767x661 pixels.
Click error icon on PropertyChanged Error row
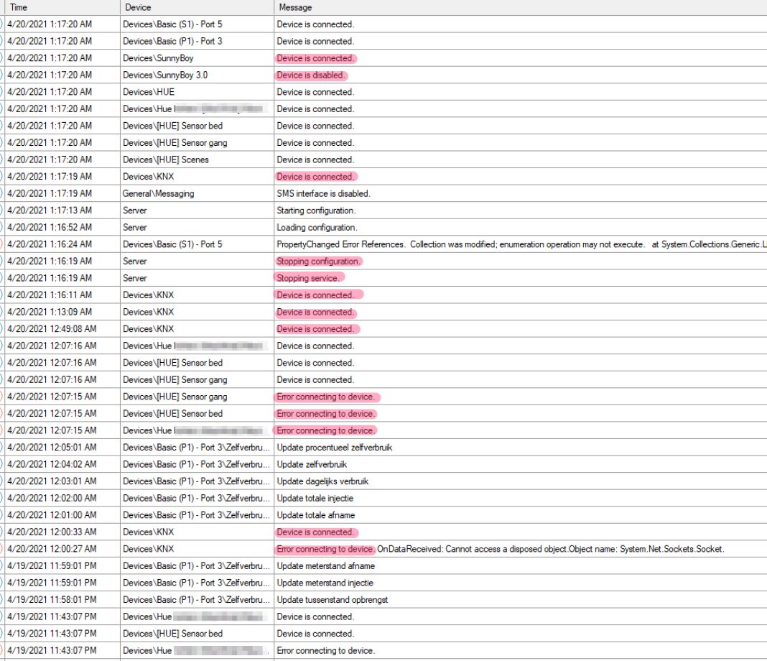click(1, 244)
